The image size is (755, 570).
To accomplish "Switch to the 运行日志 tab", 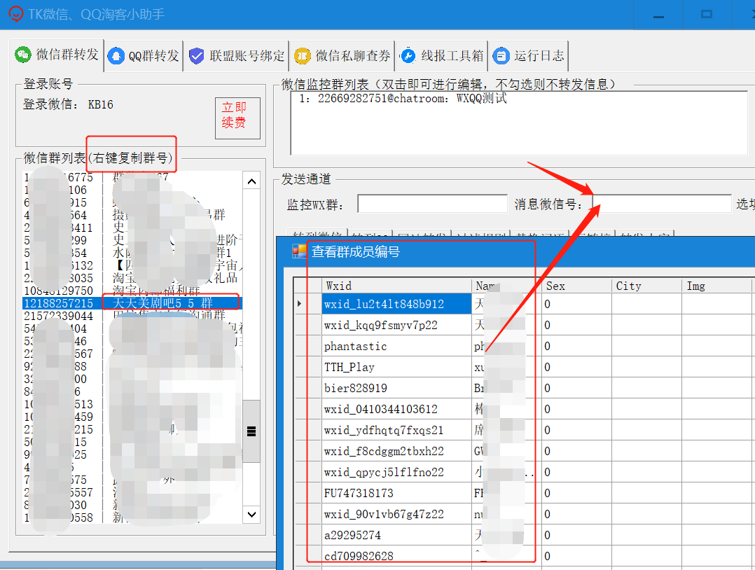I will [528, 56].
